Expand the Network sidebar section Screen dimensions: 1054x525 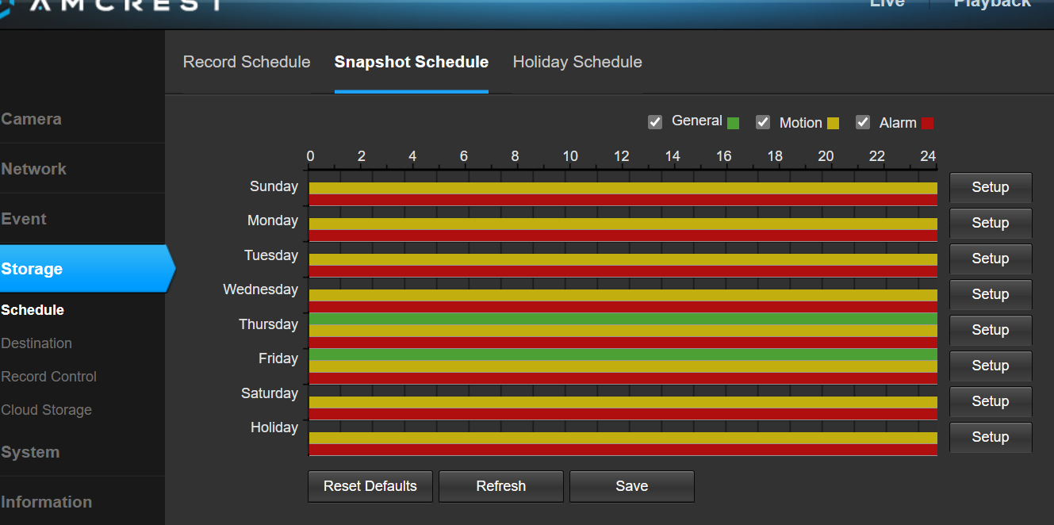[x=34, y=169]
